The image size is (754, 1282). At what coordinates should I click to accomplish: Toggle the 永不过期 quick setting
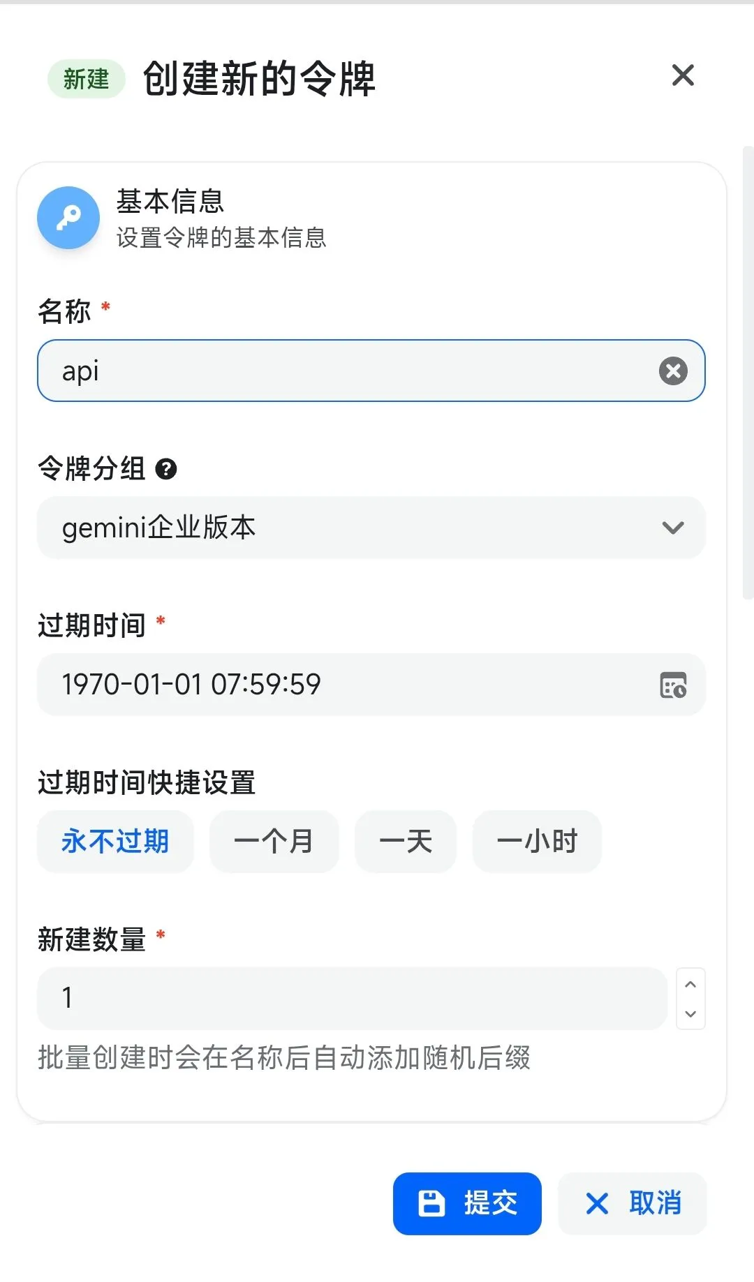115,842
